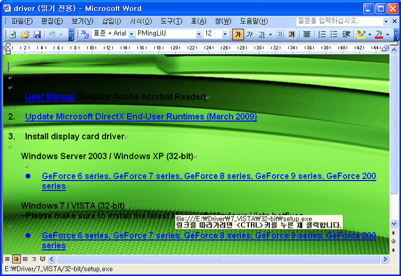The image size is (401, 276).
Task: Open the 도구(T) menu
Action: click(171, 21)
